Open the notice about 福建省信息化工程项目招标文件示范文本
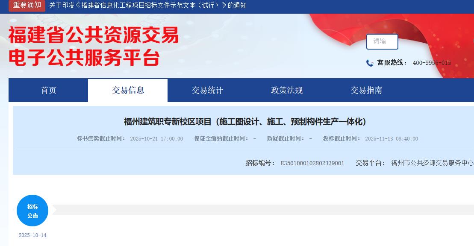The image size is (474, 246). (x=148, y=6)
